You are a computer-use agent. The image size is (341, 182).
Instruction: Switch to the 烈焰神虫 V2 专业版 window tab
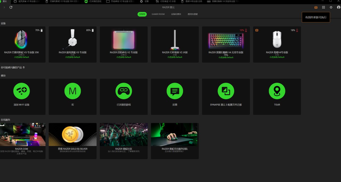120,1
